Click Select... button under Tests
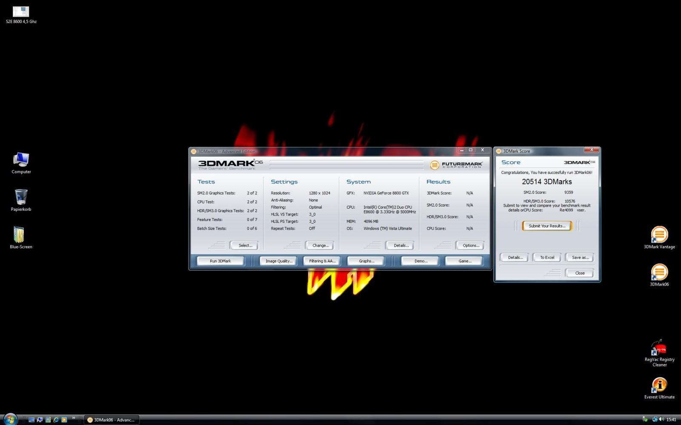 coord(244,245)
